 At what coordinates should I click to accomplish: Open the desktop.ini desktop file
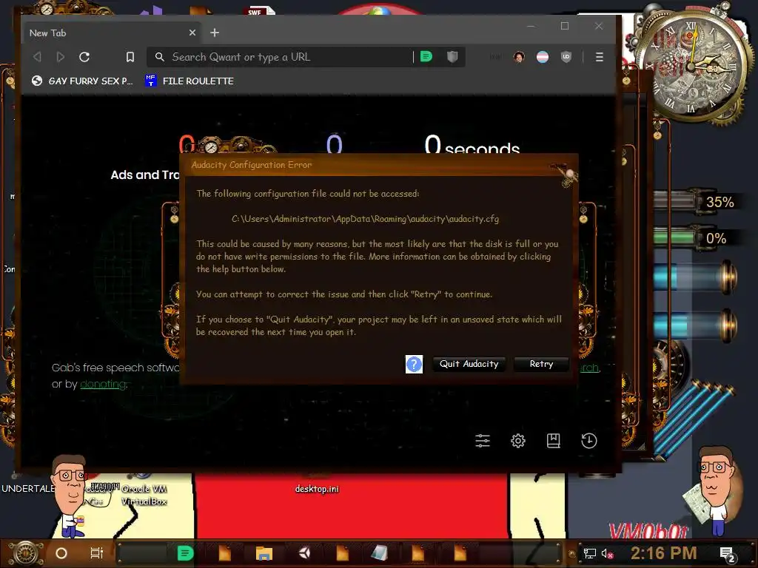[x=317, y=489]
